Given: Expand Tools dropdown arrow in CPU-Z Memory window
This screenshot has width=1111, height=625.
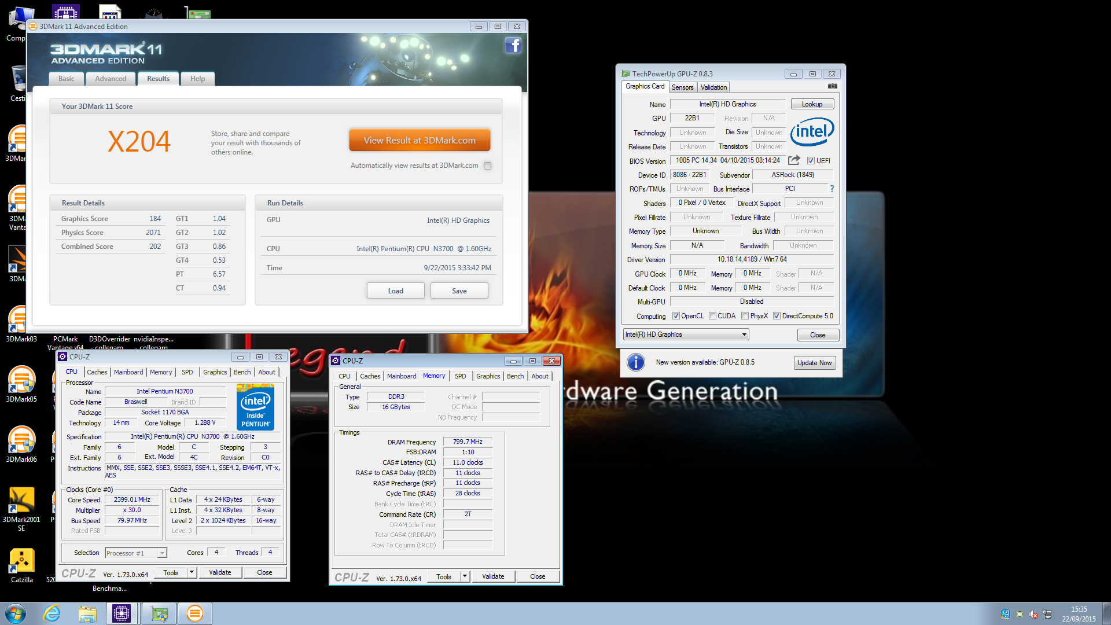Looking at the screenshot, I should coord(465,576).
